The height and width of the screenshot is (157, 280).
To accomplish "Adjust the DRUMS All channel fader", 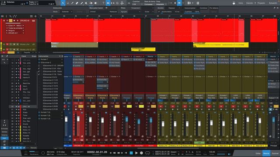I will [78, 119].
